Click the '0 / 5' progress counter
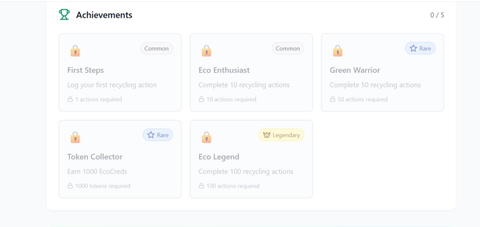This screenshot has width=480, height=227. [437, 15]
